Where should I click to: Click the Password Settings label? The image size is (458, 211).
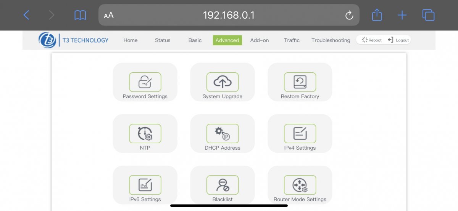(x=145, y=96)
